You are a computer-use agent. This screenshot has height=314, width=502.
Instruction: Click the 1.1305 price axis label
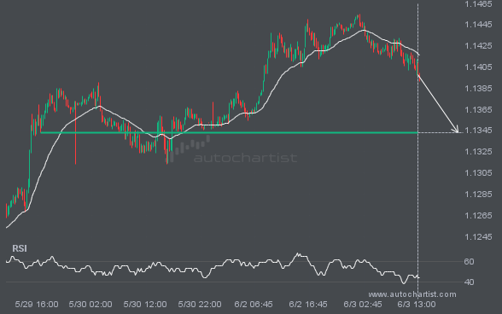tap(478, 173)
